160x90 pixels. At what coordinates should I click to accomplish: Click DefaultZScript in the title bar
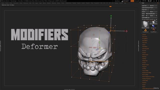[x=138, y=1]
